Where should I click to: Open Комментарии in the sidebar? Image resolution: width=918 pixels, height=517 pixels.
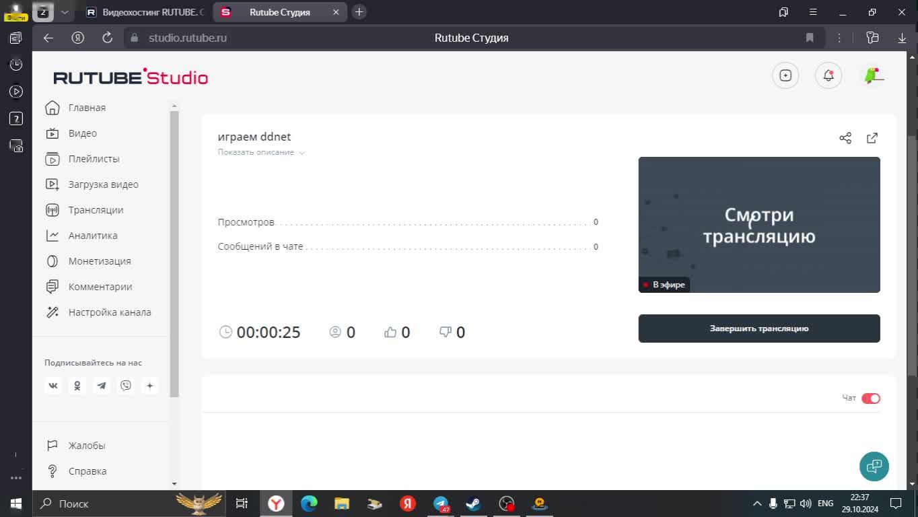click(100, 287)
